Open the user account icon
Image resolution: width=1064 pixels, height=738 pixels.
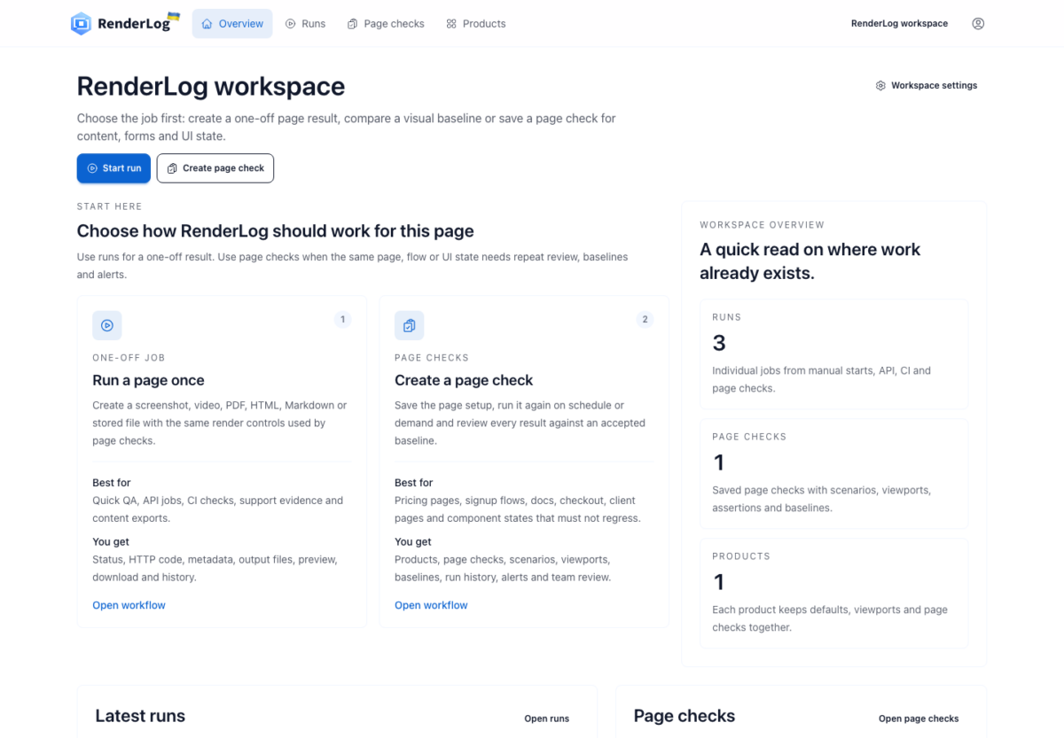point(978,24)
